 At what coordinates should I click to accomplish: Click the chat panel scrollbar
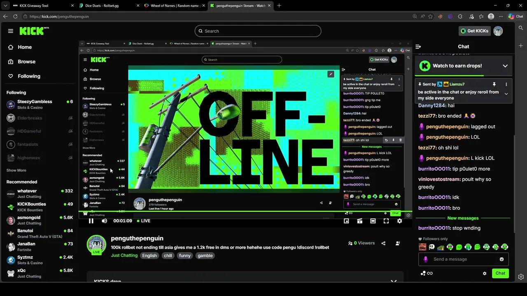(x=513, y=185)
